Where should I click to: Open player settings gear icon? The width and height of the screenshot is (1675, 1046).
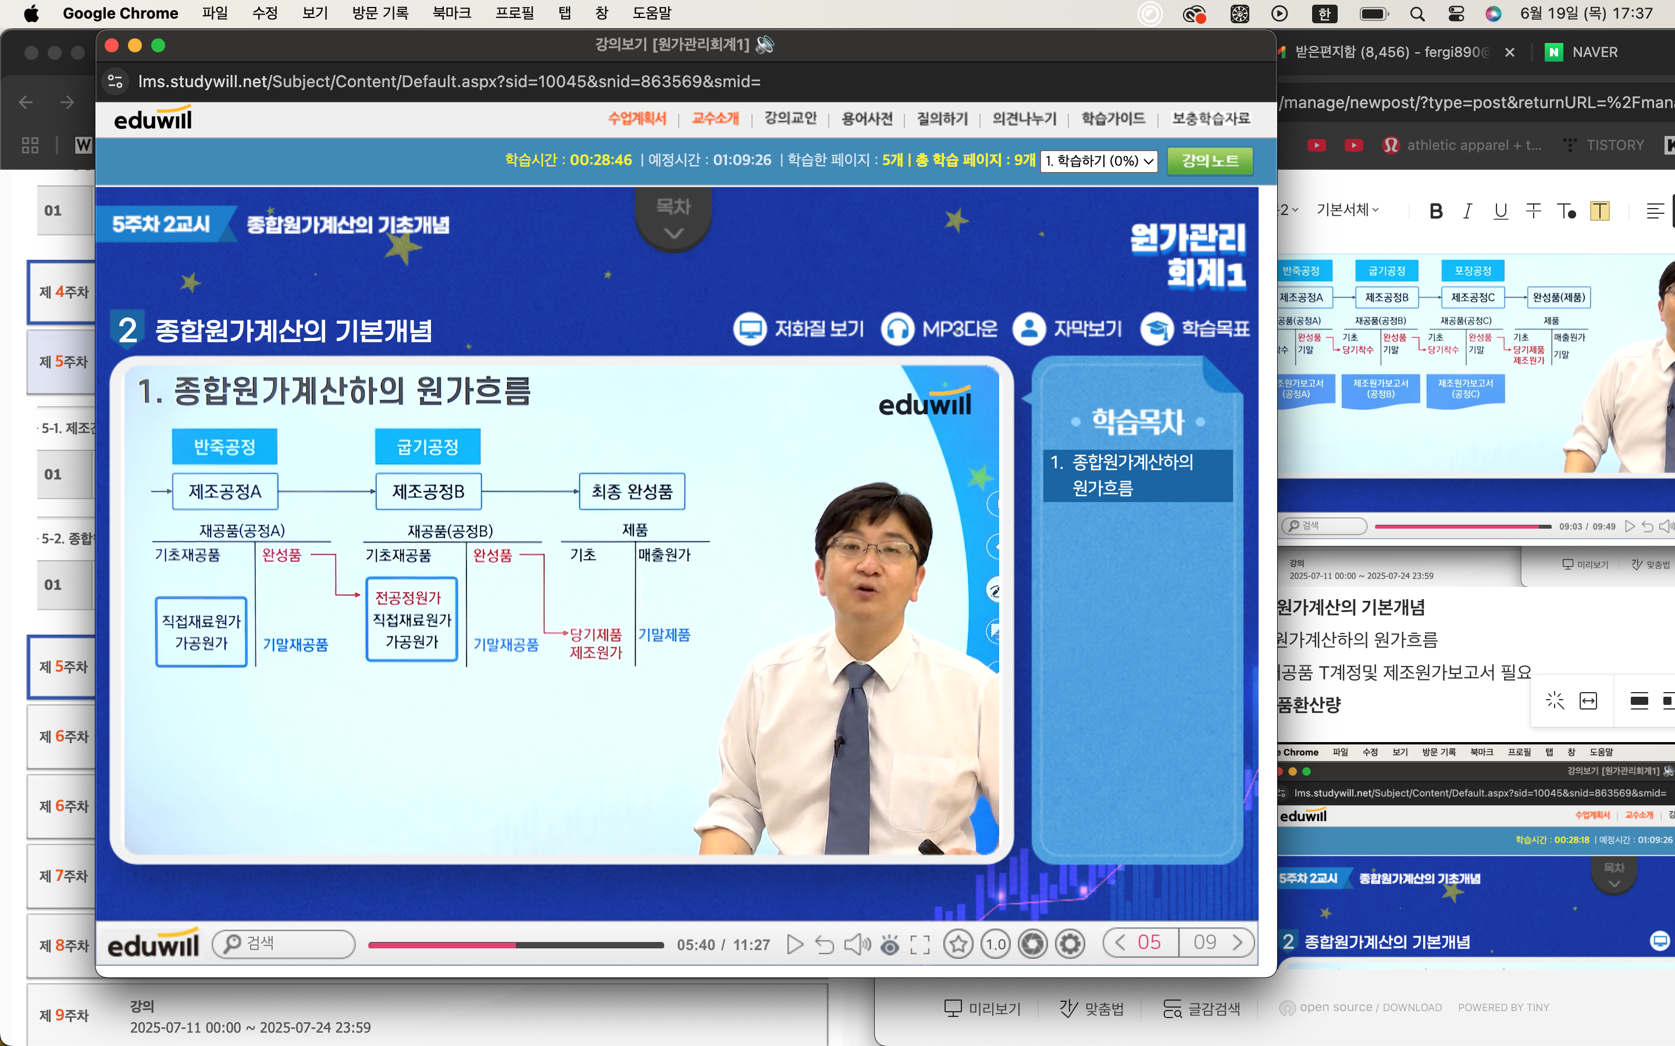1070,944
